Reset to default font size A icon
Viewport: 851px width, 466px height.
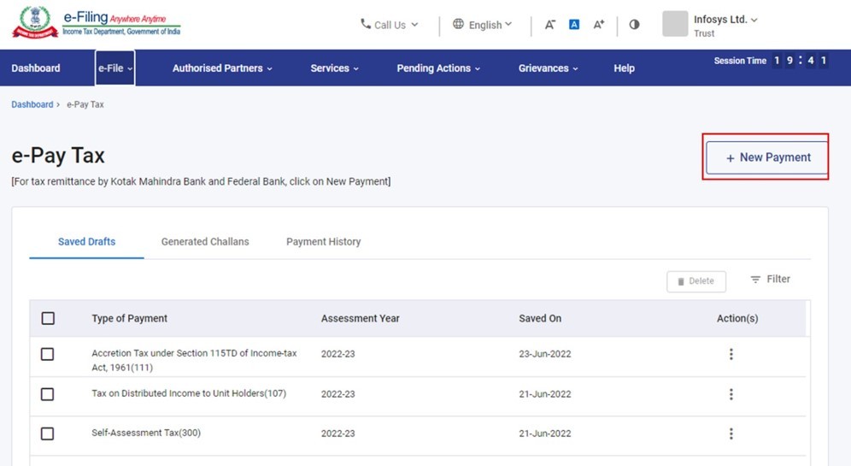coord(574,25)
